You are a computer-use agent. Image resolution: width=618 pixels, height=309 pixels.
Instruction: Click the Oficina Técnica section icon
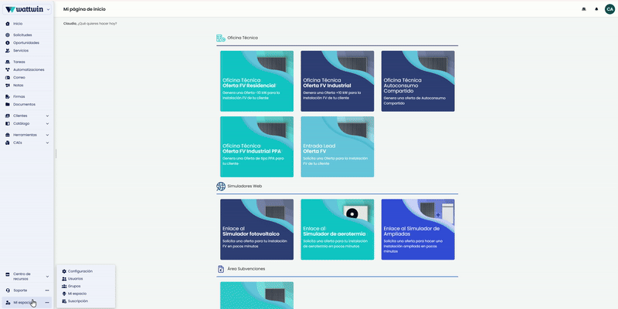pyautogui.click(x=221, y=38)
